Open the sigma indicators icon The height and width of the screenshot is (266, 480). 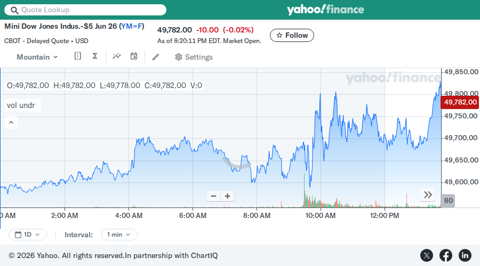point(95,56)
